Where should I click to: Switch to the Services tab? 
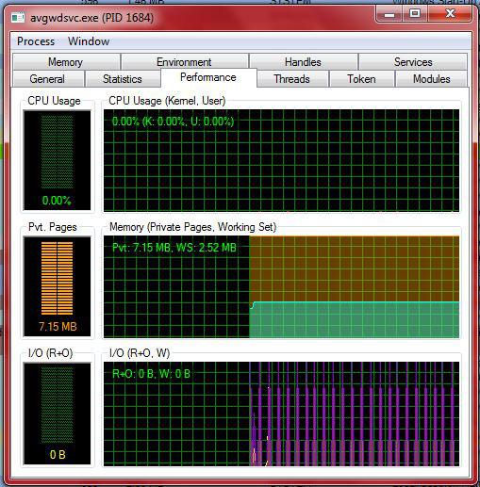(413, 62)
